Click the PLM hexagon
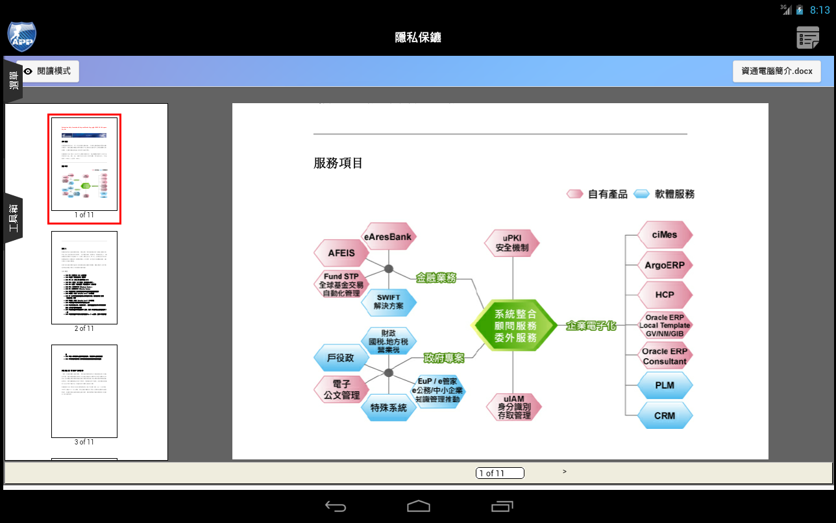Image resolution: width=836 pixels, height=523 pixels. pyautogui.click(x=665, y=385)
